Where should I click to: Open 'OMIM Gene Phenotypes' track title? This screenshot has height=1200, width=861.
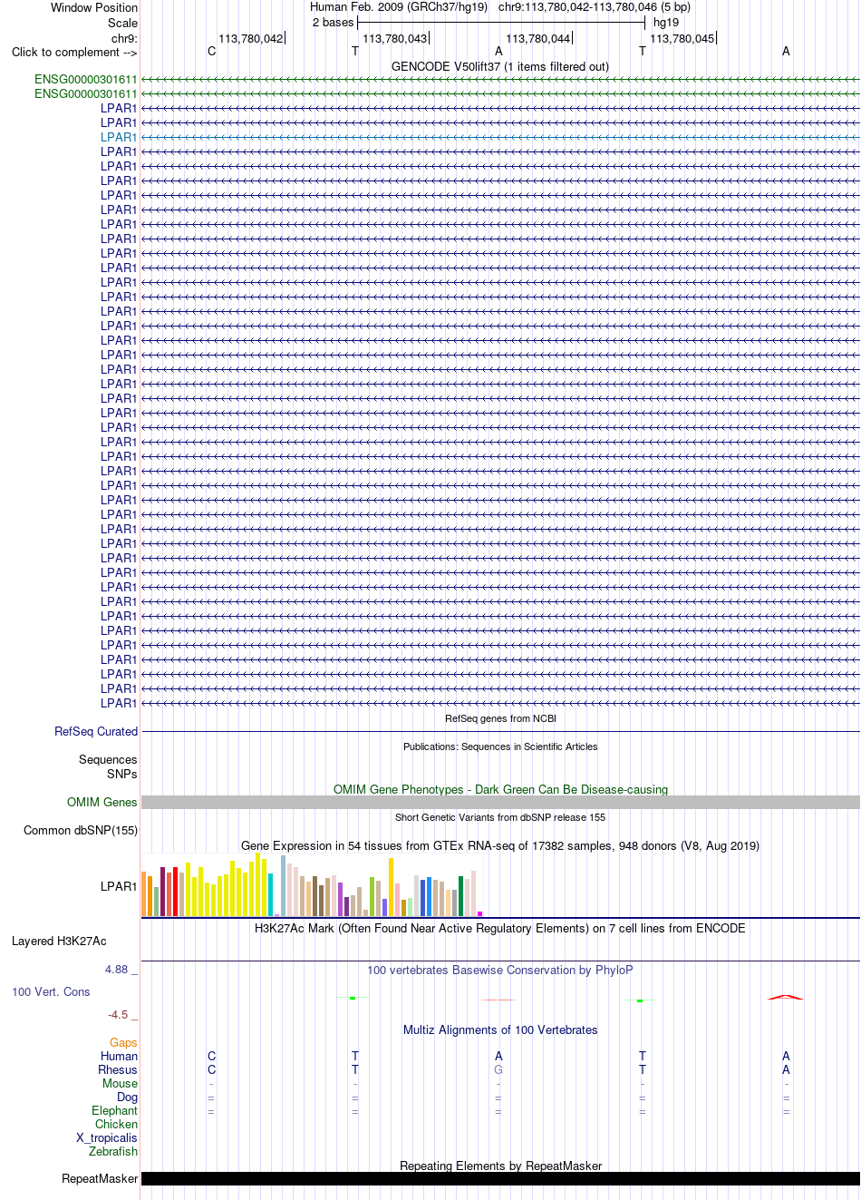(x=500, y=790)
